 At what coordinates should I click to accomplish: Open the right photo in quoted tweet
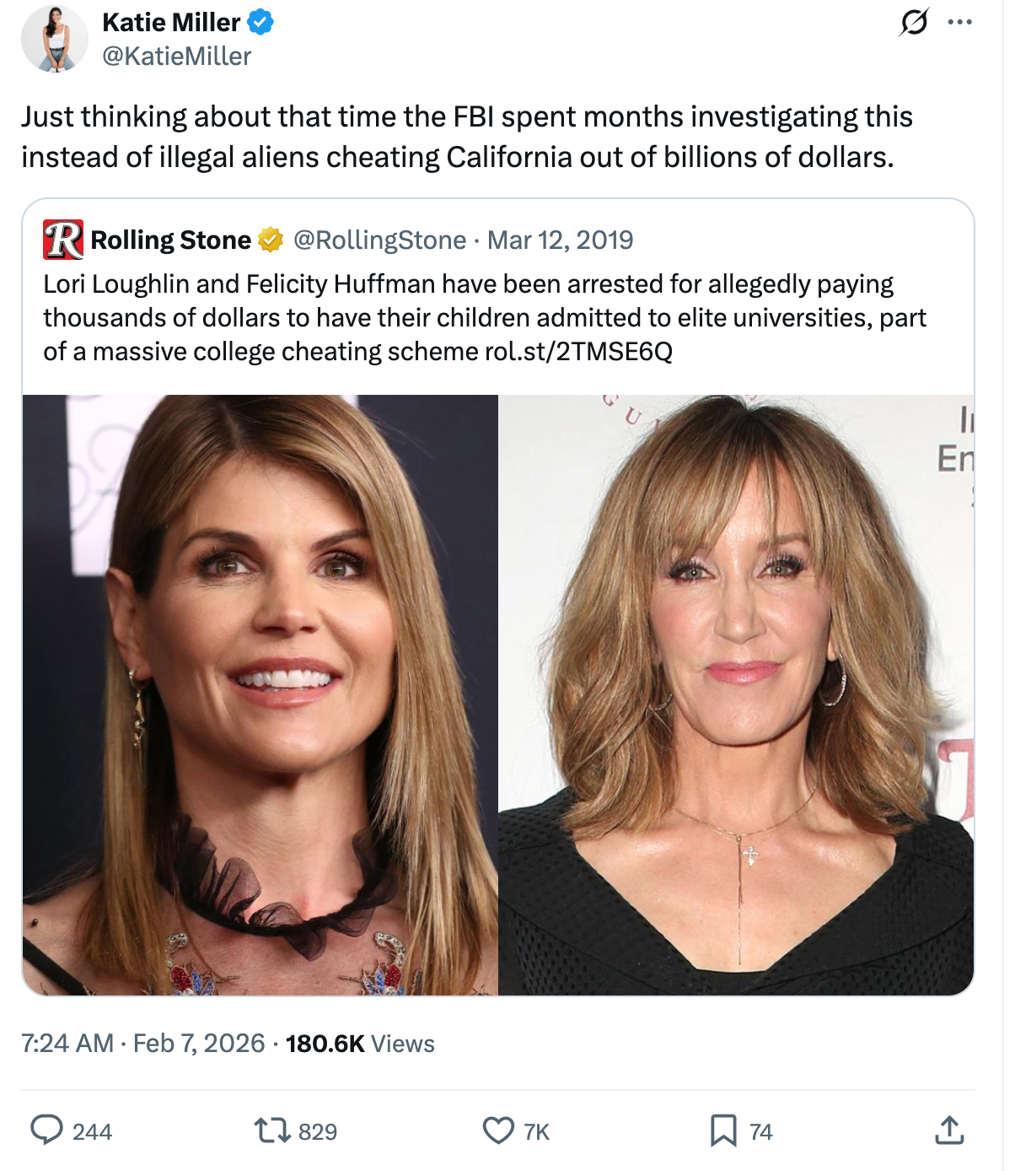coord(736,694)
